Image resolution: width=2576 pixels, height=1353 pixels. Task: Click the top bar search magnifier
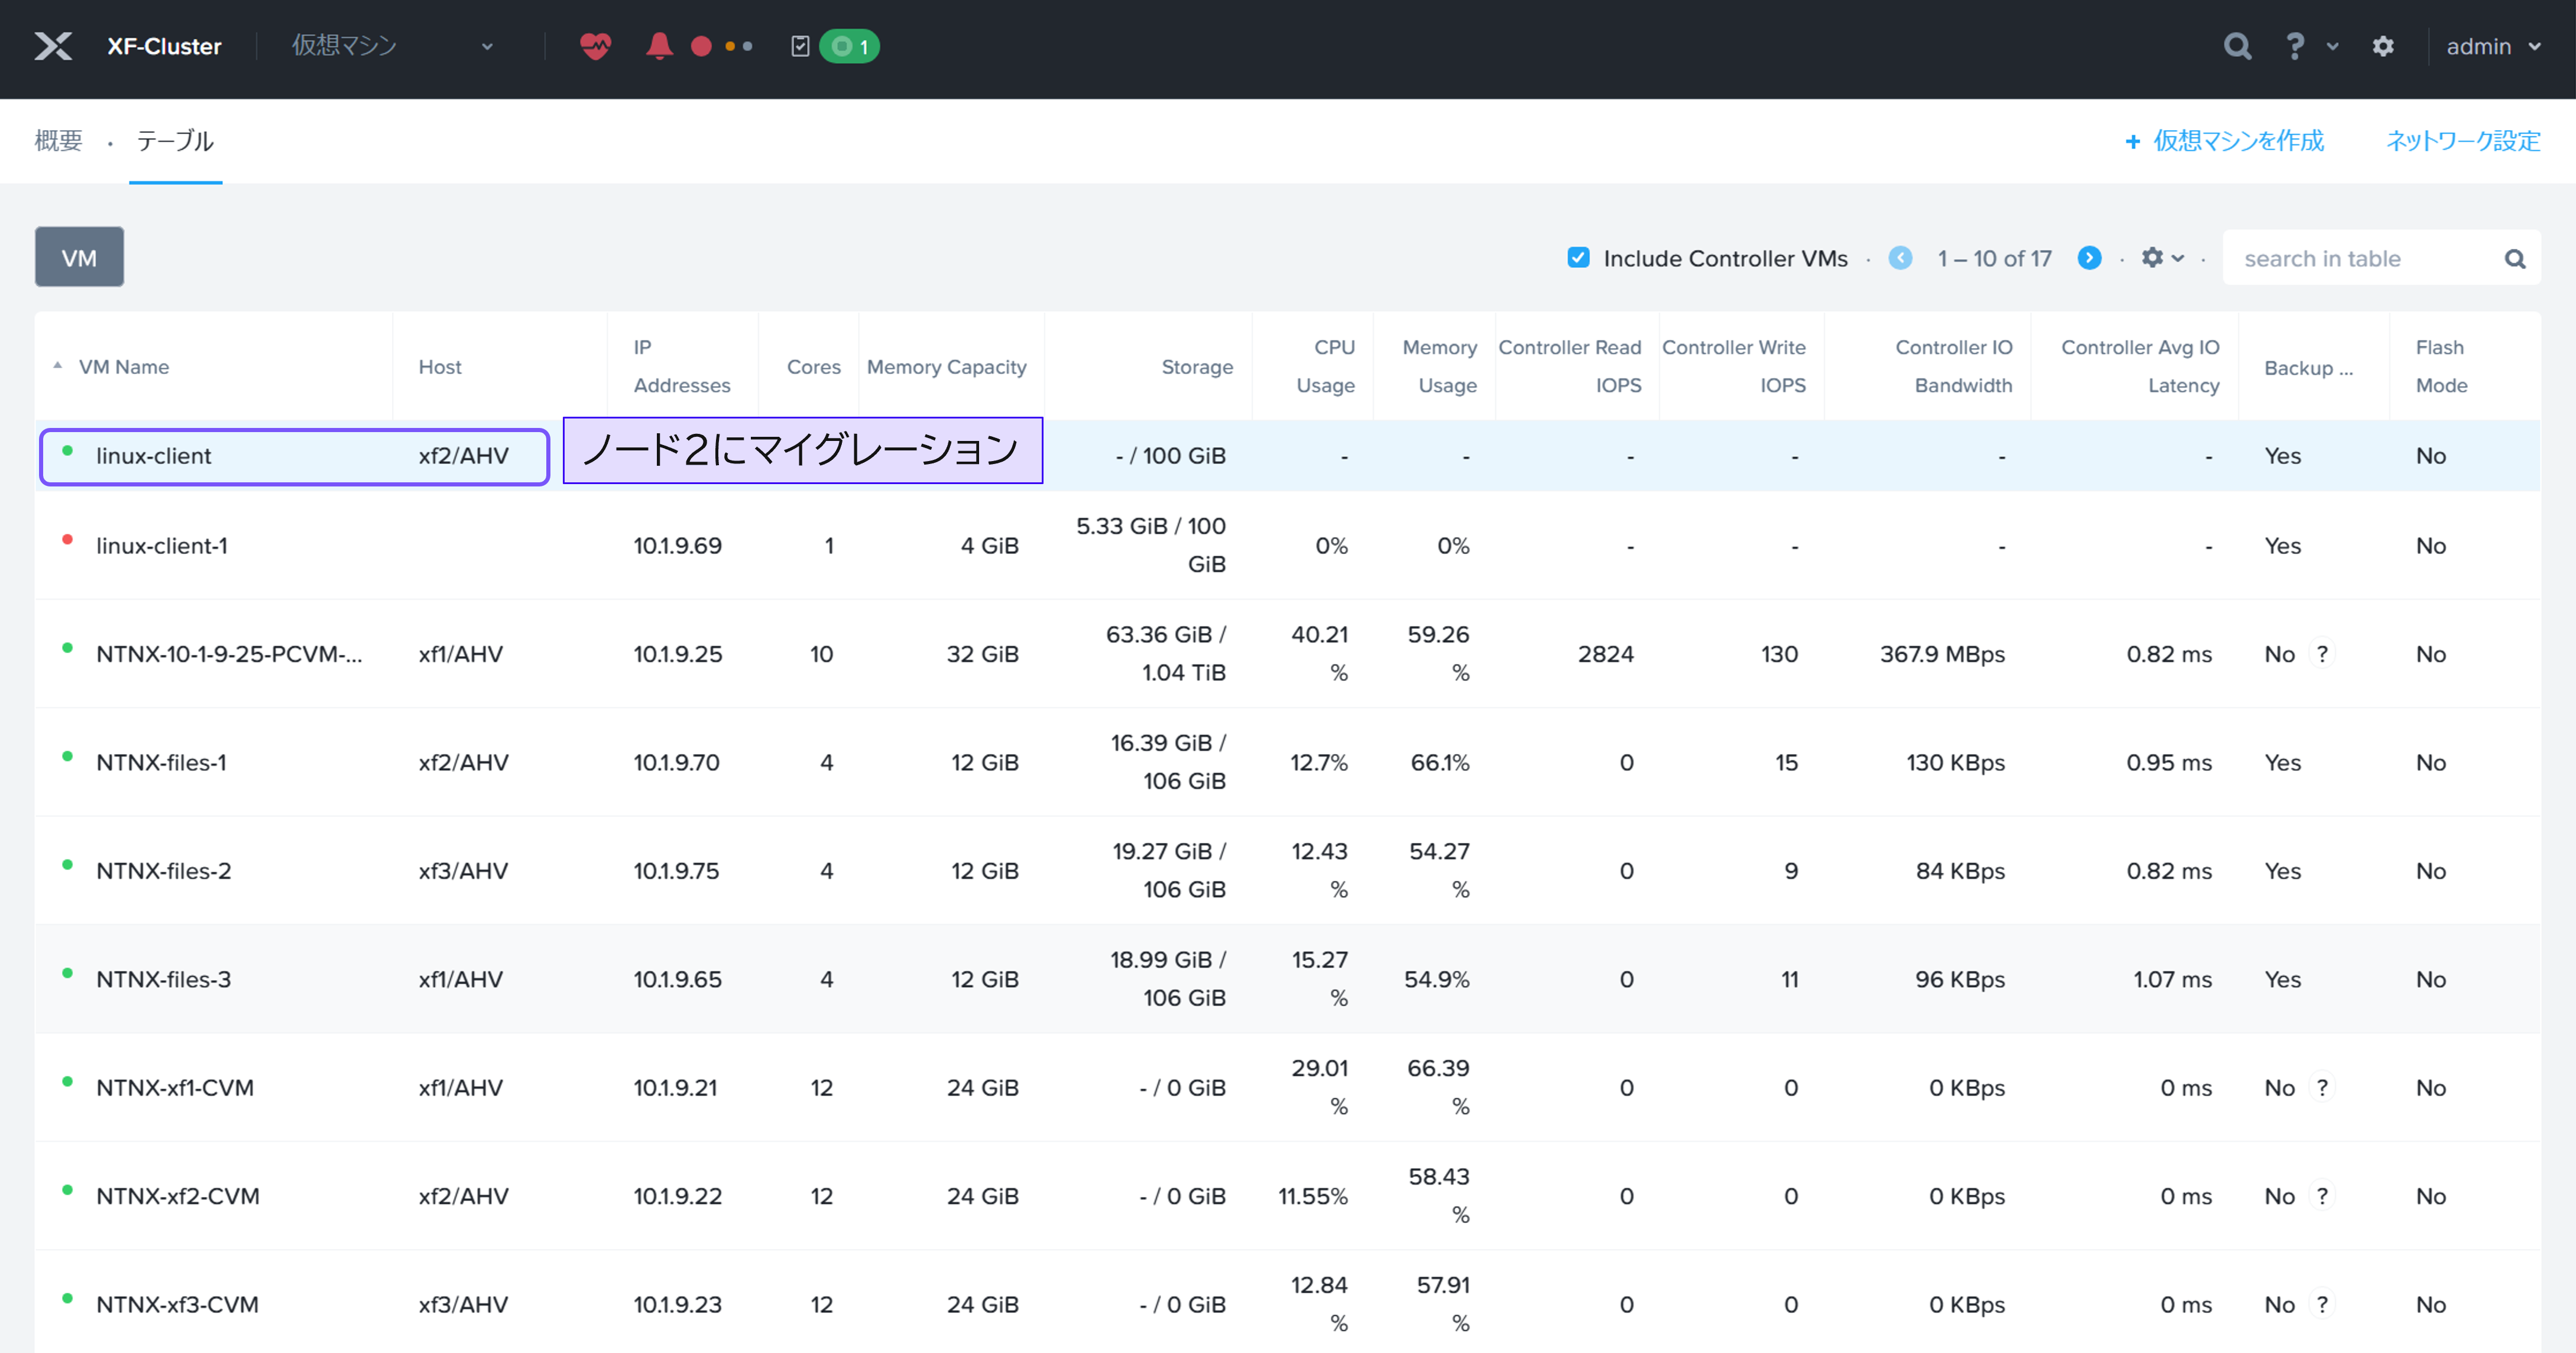[2237, 46]
